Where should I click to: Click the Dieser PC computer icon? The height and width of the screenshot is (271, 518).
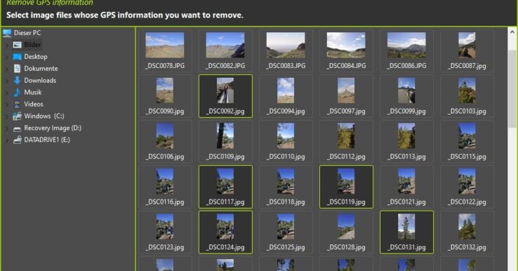7,33
